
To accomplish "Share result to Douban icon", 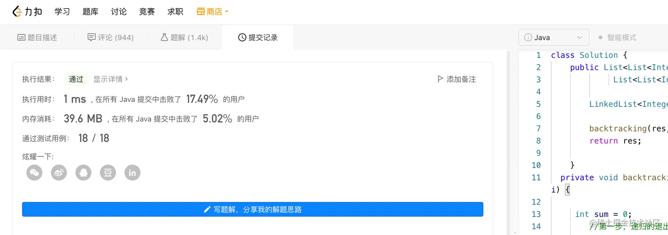I will pyautogui.click(x=108, y=172).
